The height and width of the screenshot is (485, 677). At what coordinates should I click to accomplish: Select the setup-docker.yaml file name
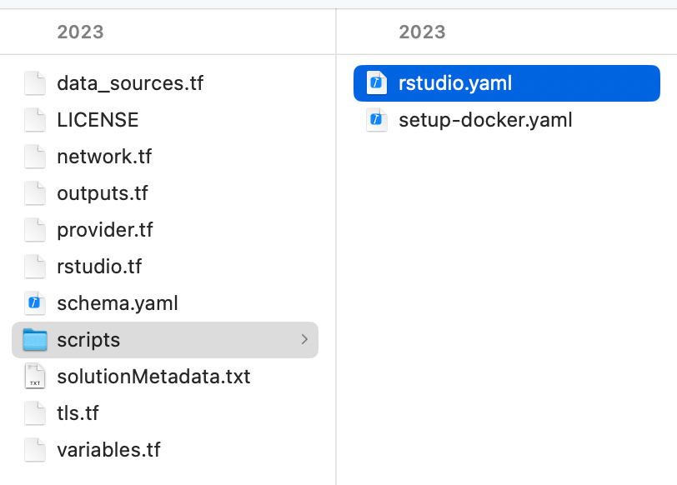(485, 120)
